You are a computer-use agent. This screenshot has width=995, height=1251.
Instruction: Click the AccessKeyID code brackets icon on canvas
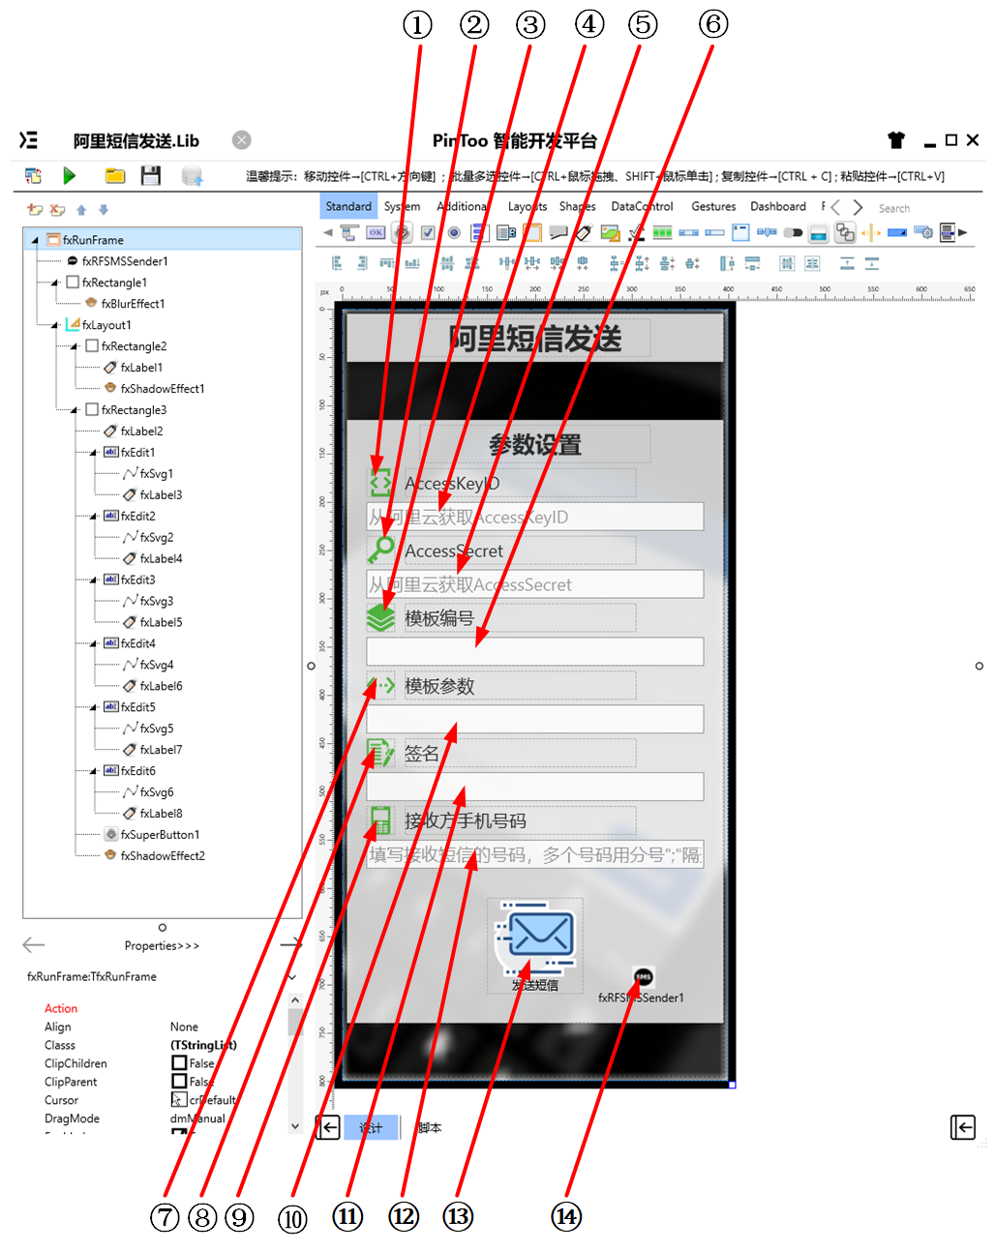380,482
